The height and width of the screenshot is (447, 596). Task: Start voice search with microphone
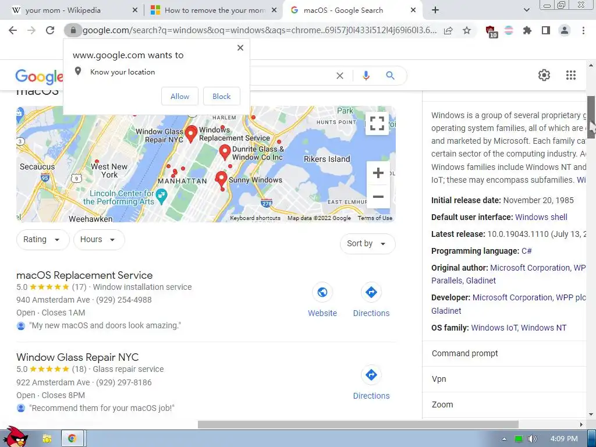click(x=366, y=76)
